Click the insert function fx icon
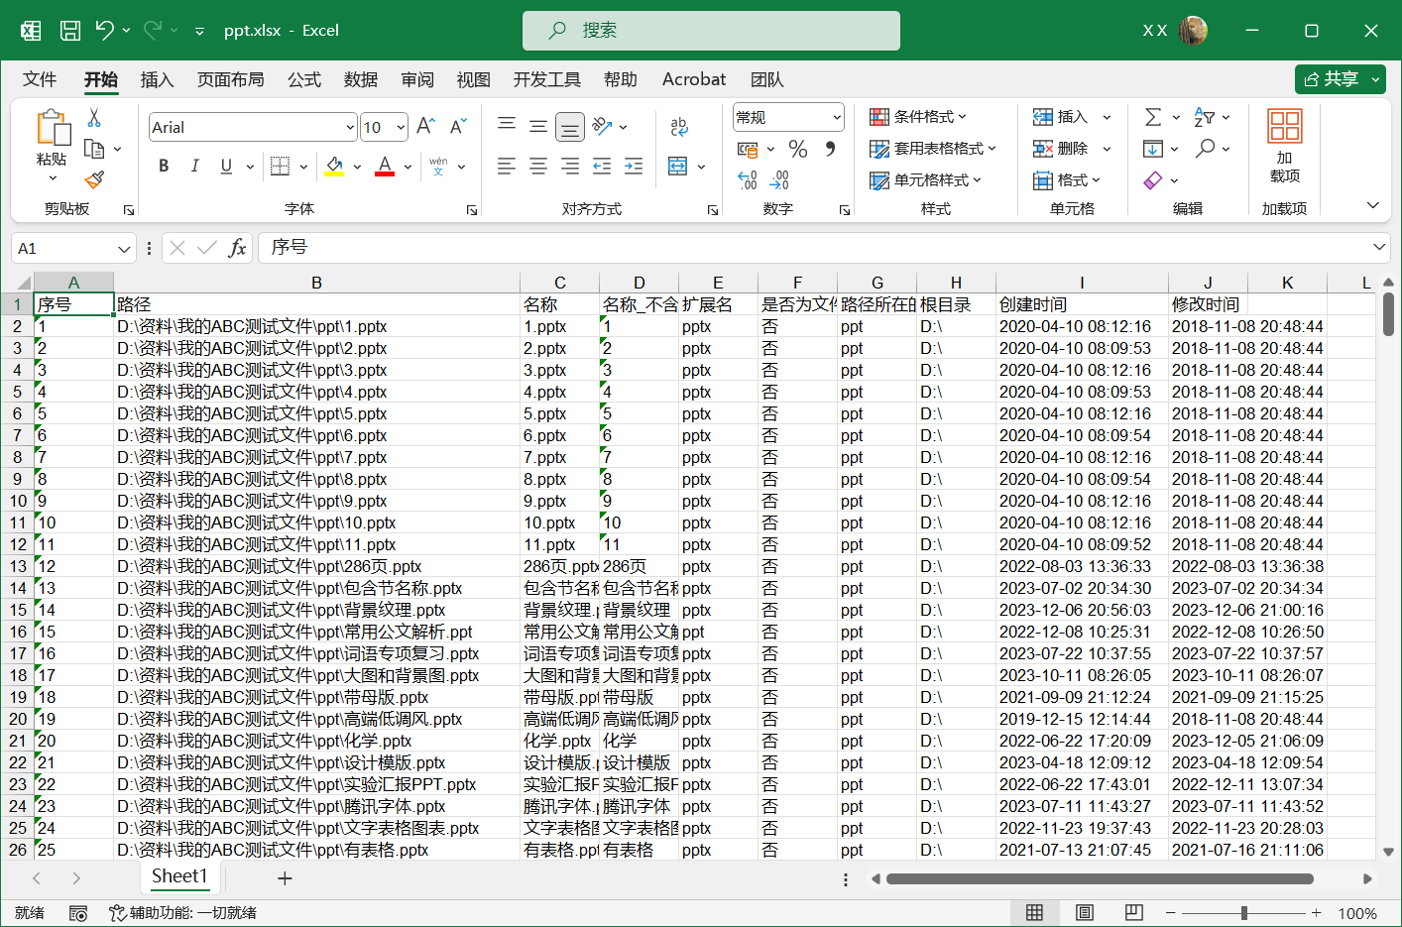 tap(237, 248)
